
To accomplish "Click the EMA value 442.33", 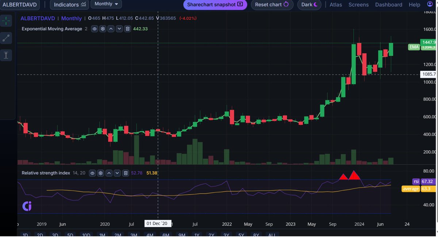I will click(141, 29).
